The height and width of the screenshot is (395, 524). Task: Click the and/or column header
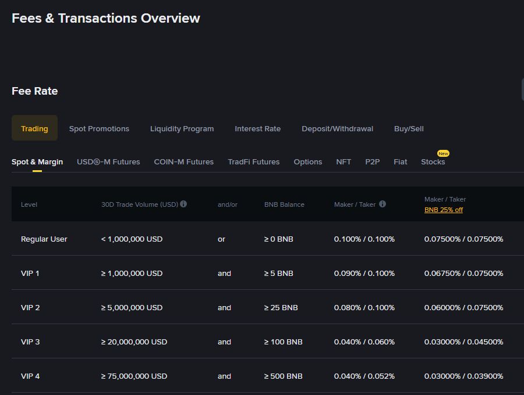tap(227, 204)
